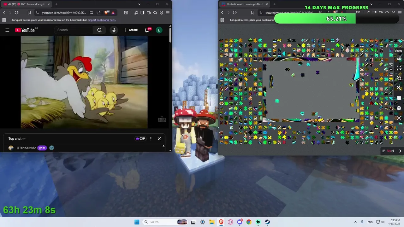
Task: Expand the Top chat dropdown
Action: coord(17,138)
